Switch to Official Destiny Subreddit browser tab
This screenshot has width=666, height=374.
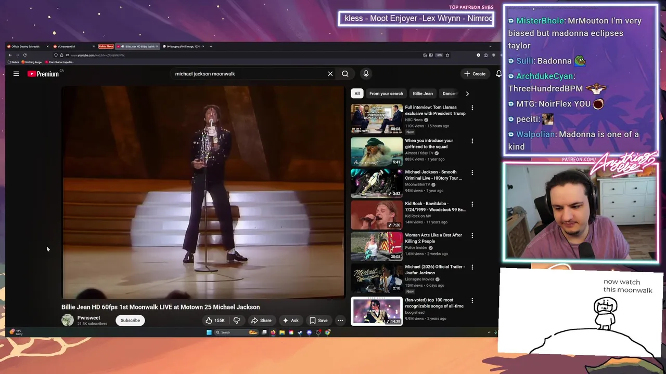tap(27, 46)
